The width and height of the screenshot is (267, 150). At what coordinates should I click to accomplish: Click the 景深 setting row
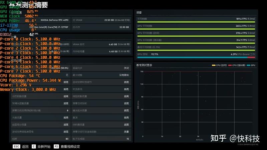(x=101, y=118)
